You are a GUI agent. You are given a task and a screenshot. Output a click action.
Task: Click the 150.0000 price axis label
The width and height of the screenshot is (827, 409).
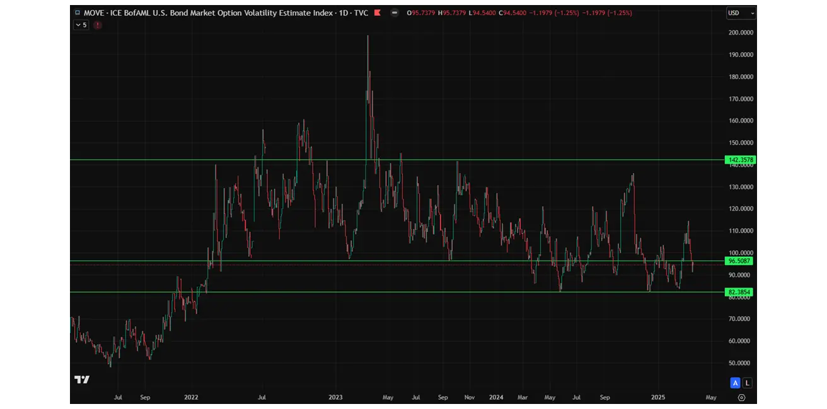[740, 143]
